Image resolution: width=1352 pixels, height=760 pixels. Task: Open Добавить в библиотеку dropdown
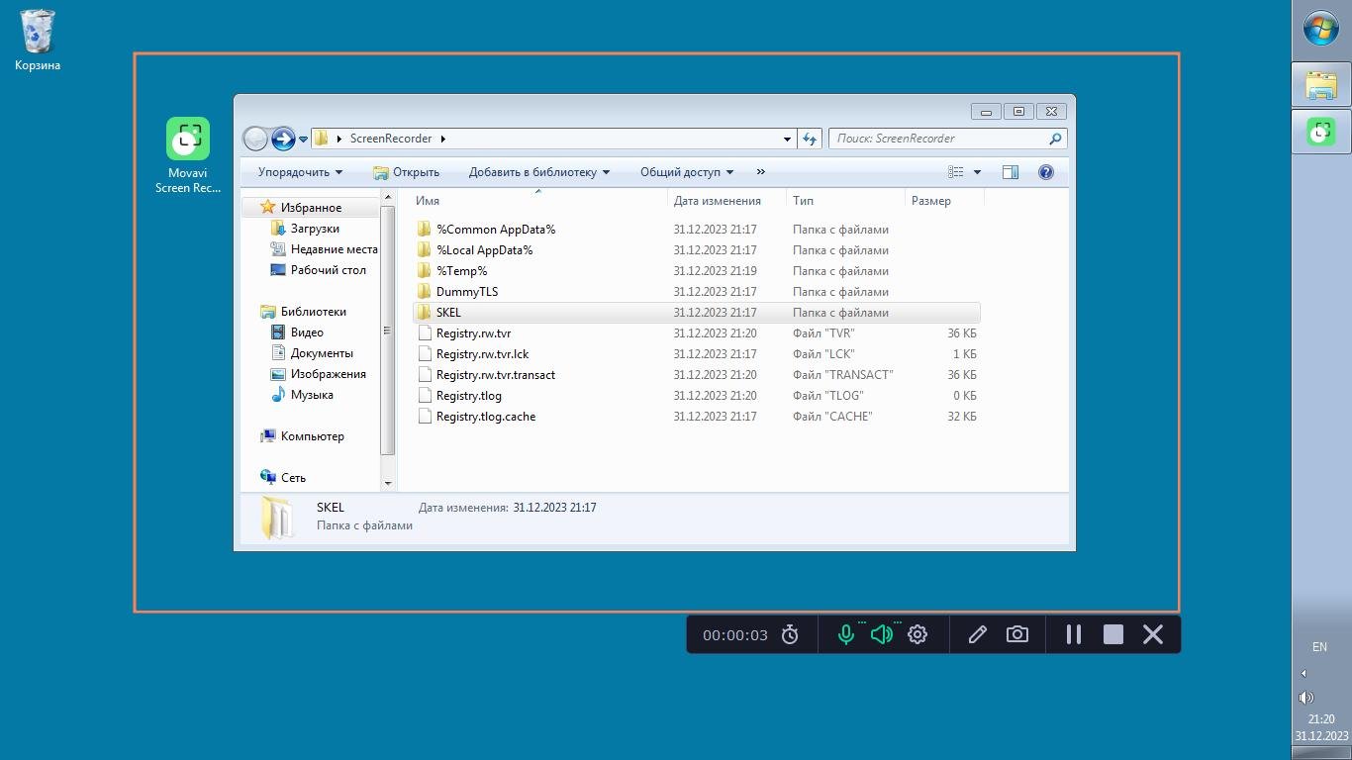pyautogui.click(x=538, y=172)
